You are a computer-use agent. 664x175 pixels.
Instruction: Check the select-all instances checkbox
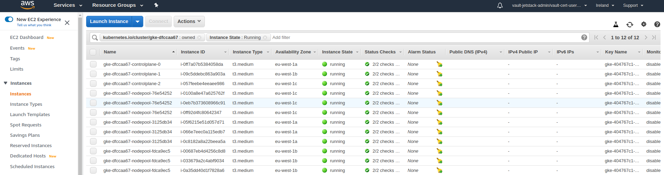93,52
